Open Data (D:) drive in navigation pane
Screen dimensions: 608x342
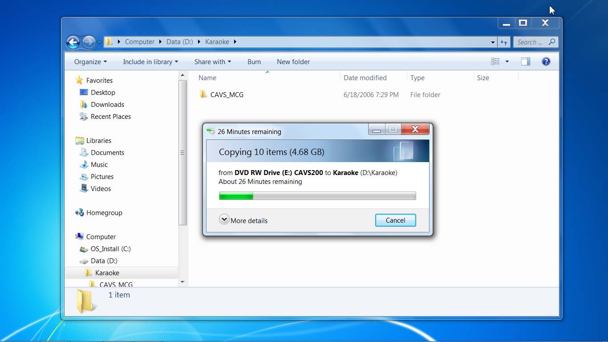(x=104, y=261)
